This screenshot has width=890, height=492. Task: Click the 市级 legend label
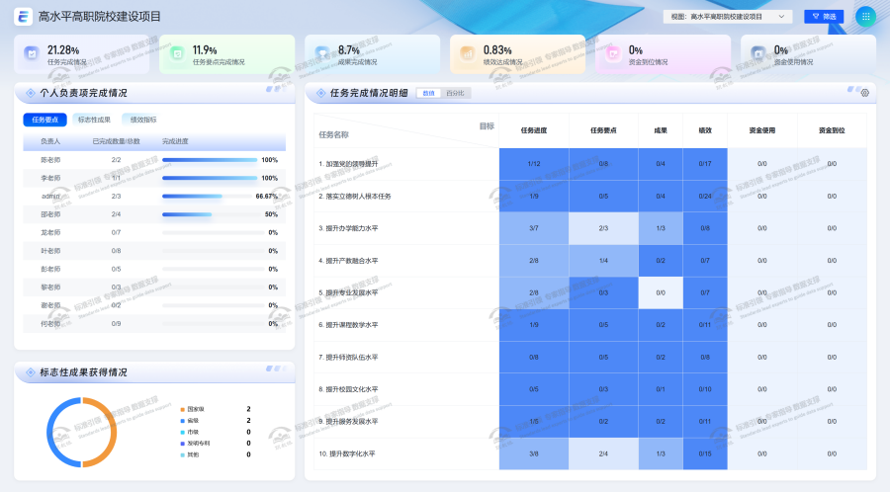[193, 432]
